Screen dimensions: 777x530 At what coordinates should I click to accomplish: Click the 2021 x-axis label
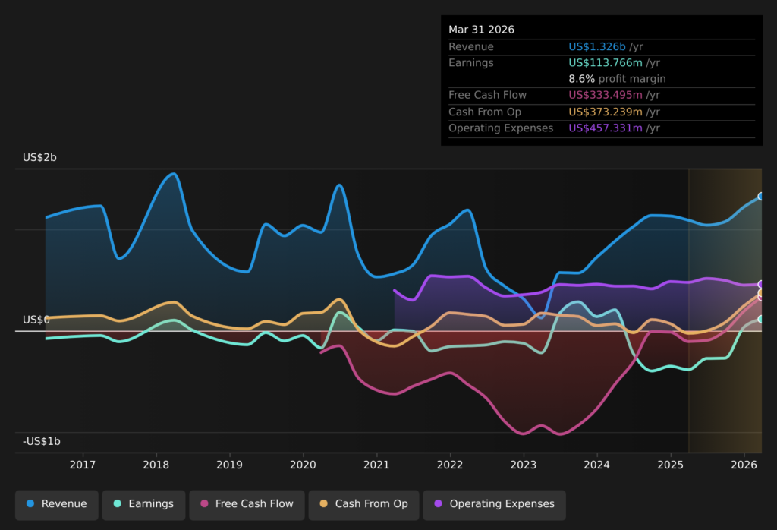tap(376, 465)
